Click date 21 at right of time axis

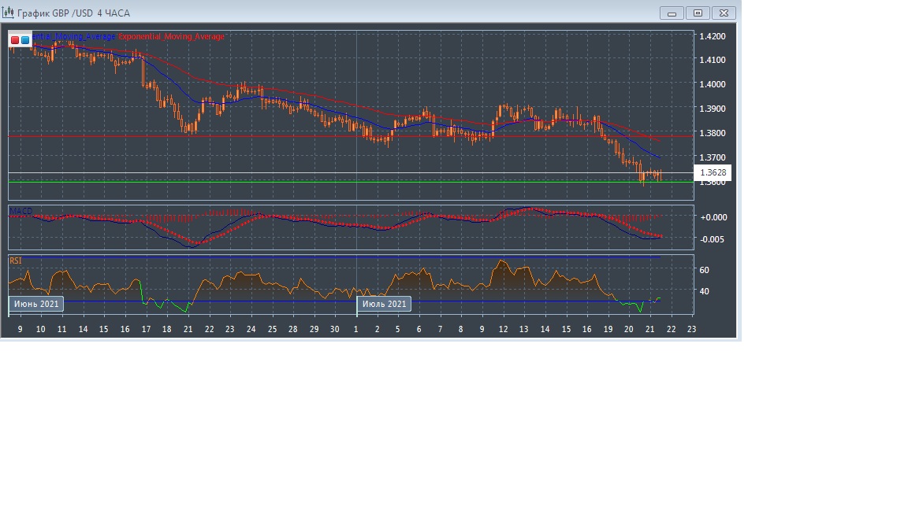649,329
